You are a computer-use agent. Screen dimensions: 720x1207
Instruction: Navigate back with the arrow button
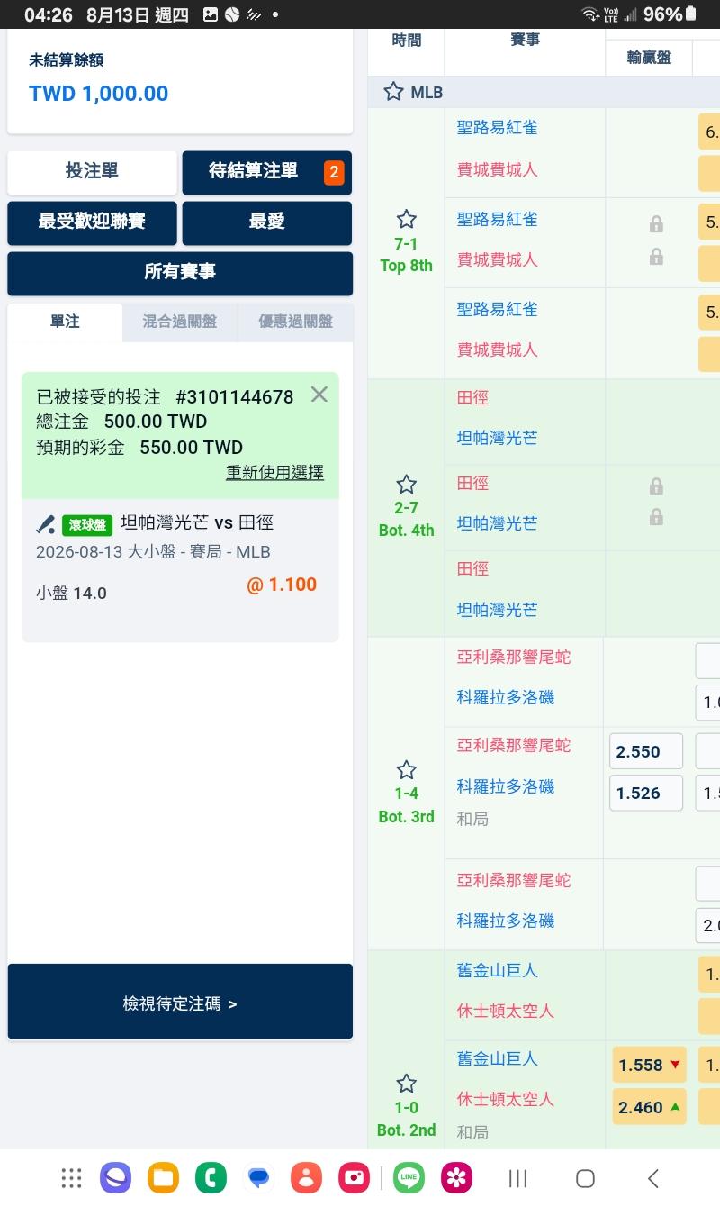(x=653, y=1177)
